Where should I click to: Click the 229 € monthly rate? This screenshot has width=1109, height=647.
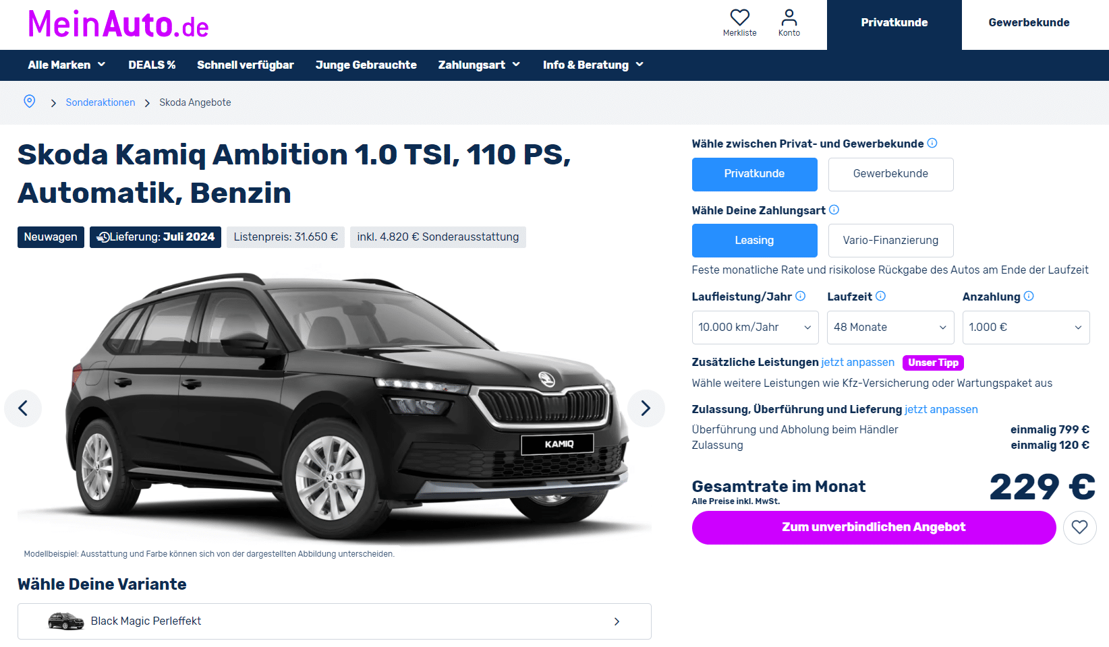(x=1042, y=487)
